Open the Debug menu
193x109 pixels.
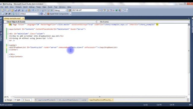pos(32,7)
